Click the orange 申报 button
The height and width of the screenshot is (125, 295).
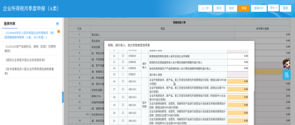tap(244, 8)
